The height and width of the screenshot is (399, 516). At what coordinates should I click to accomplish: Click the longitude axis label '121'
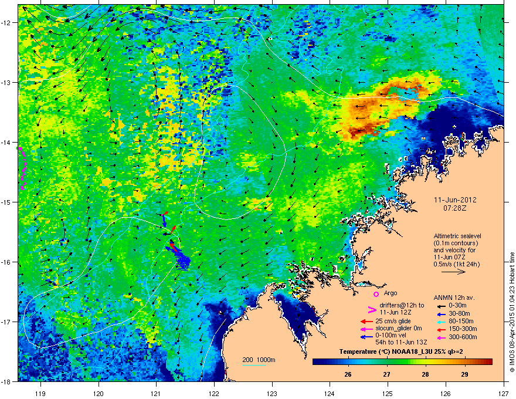coord(156,393)
